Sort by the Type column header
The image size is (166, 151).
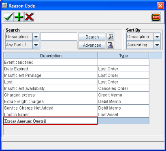coord(123,56)
